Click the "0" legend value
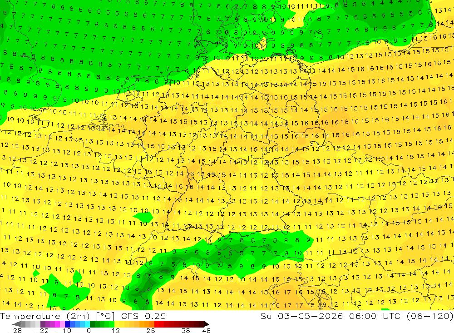The width and height of the screenshot is (454, 333). [89, 330]
